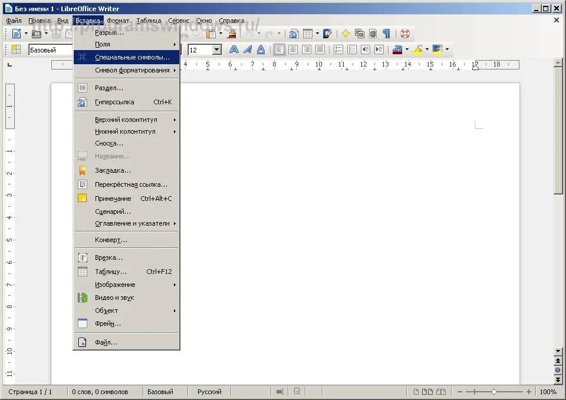Open the Справка menu in menu bar

tap(232, 21)
